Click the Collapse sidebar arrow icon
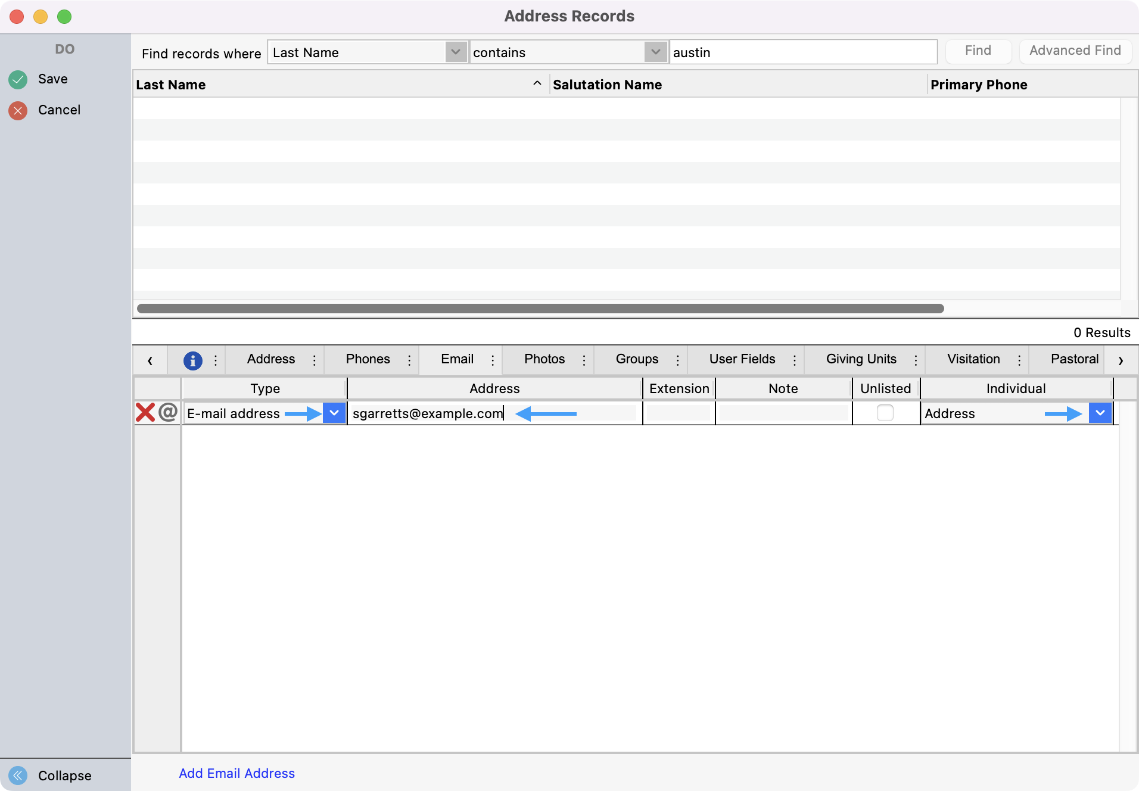Viewport: 1139px width, 791px height. pyautogui.click(x=18, y=775)
